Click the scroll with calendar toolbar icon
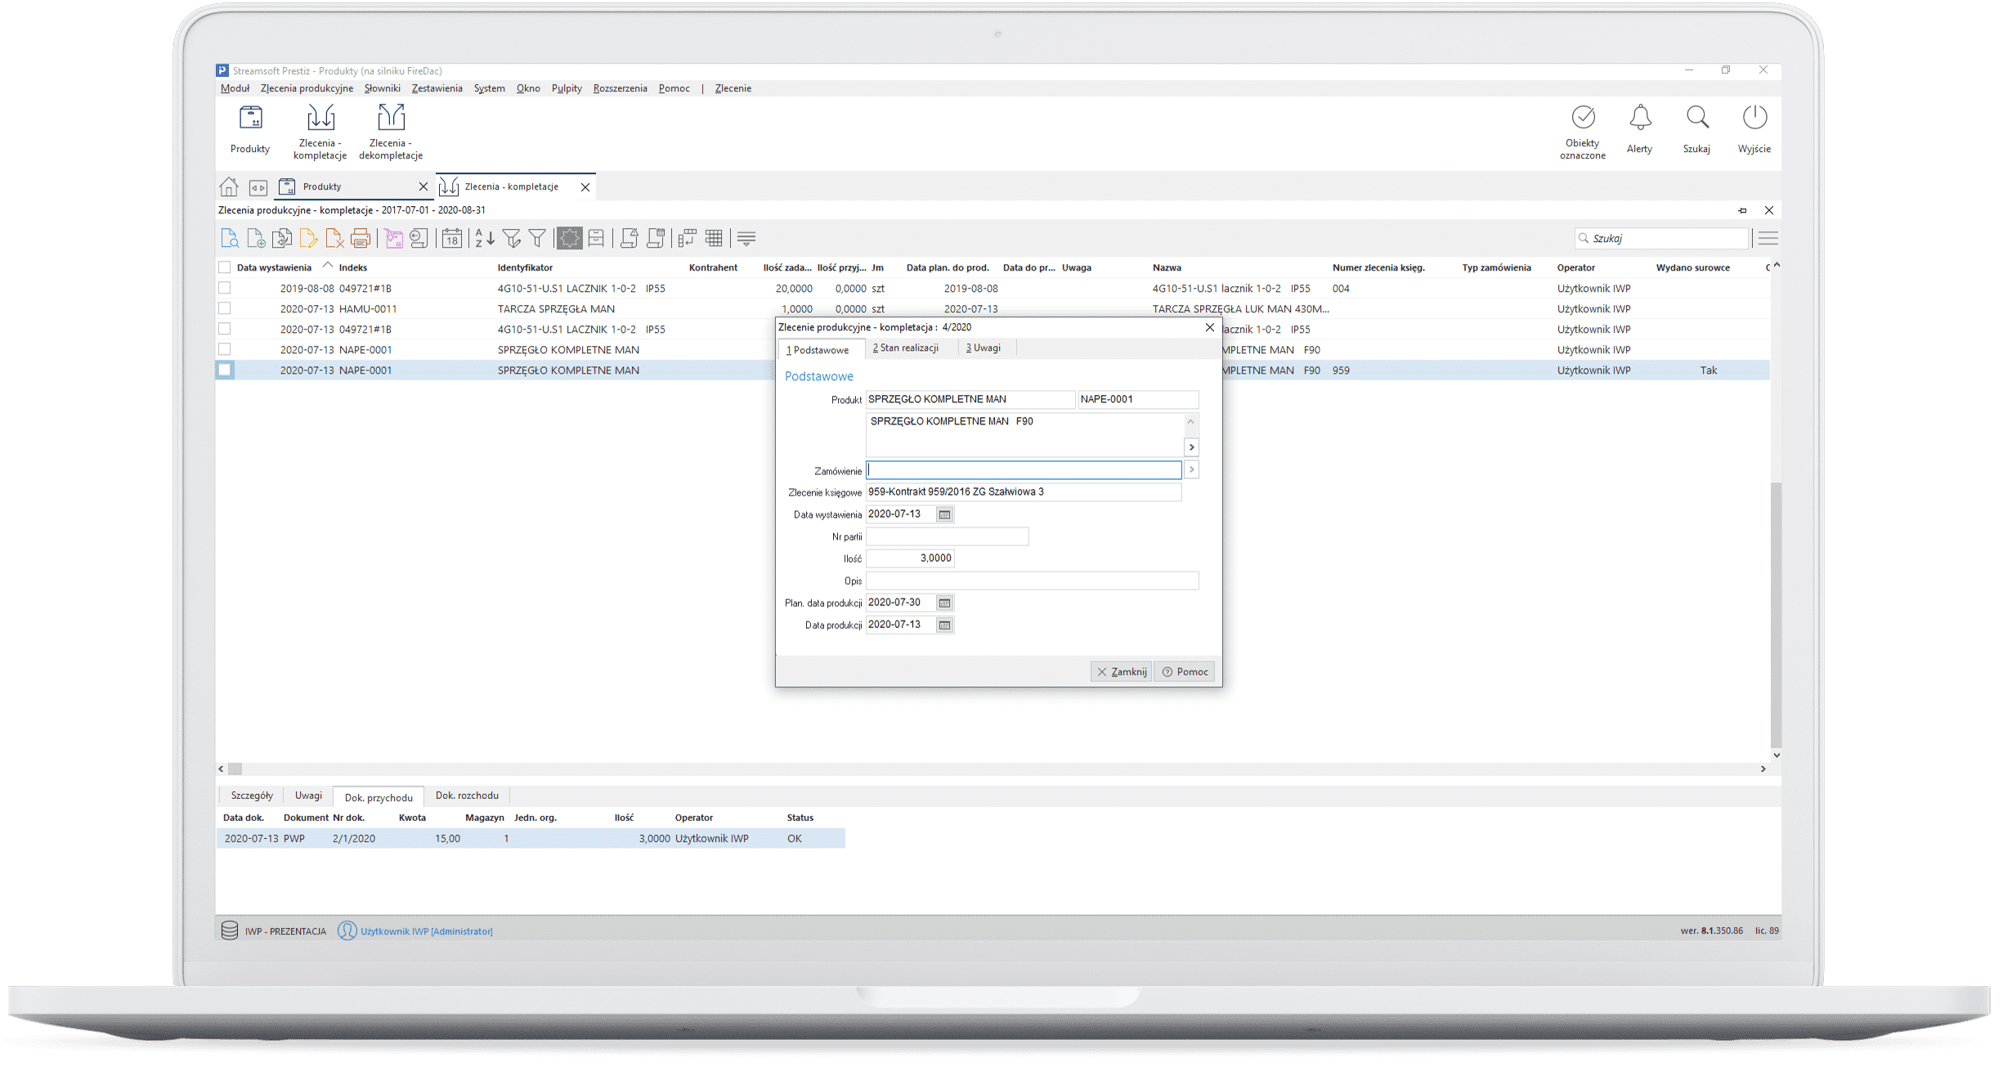Image resolution: width=2003 pixels, height=1090 pixels. (x=655, y=239)
